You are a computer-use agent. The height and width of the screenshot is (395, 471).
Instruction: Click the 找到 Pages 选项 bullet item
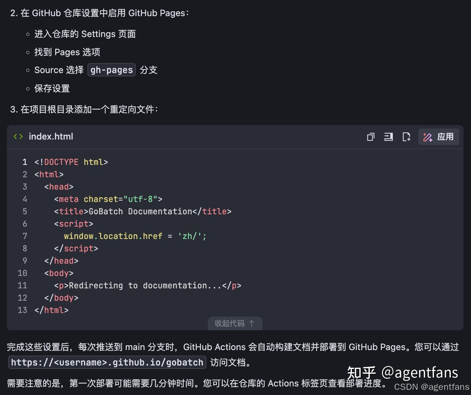coord(67,52)
